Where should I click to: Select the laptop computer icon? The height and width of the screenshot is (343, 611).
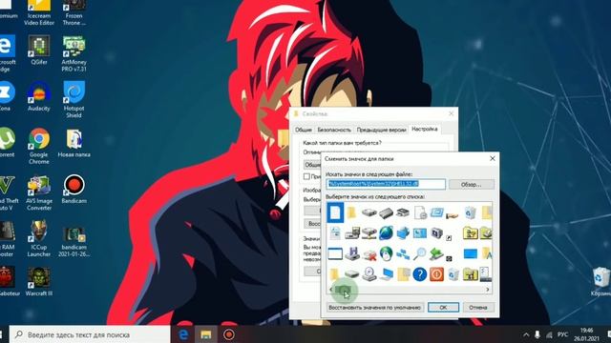(387, 274)
